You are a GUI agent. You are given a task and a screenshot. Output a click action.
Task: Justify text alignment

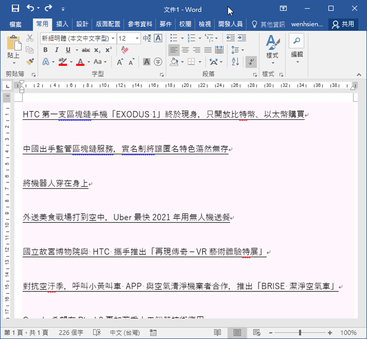[x=208, y=50]
